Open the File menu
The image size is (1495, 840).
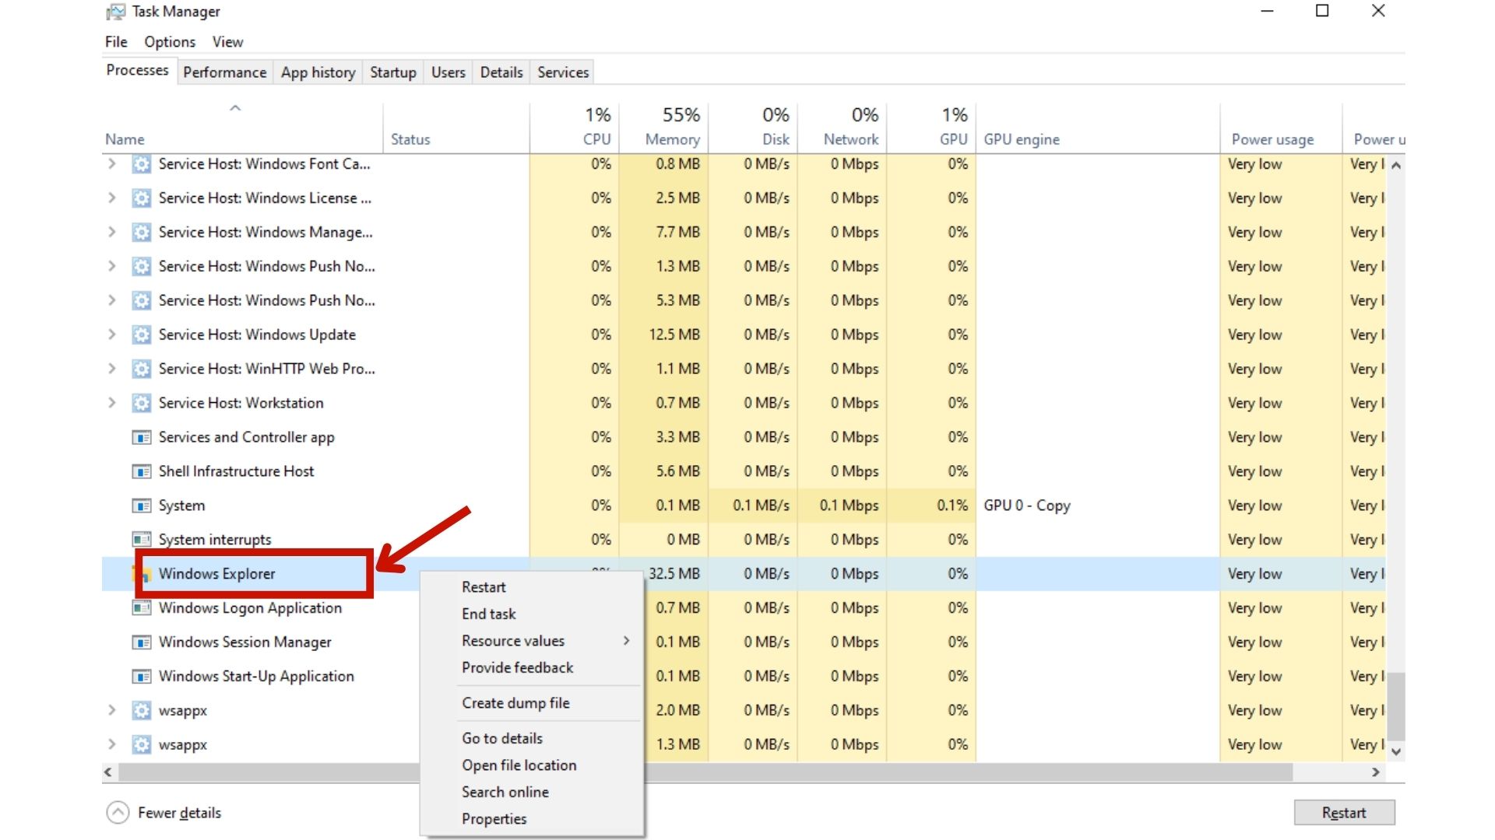pyautogui.click(x=116, y=42)
